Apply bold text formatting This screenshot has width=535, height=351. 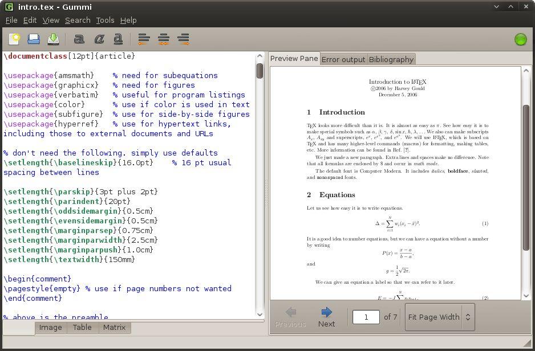pyautogui.click(x=79, y=39)
